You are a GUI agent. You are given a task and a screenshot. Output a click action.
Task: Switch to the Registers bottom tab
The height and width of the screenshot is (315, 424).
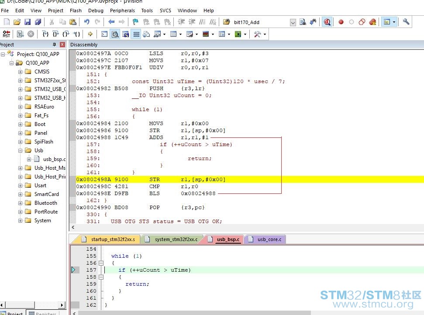tap(42, 313)
